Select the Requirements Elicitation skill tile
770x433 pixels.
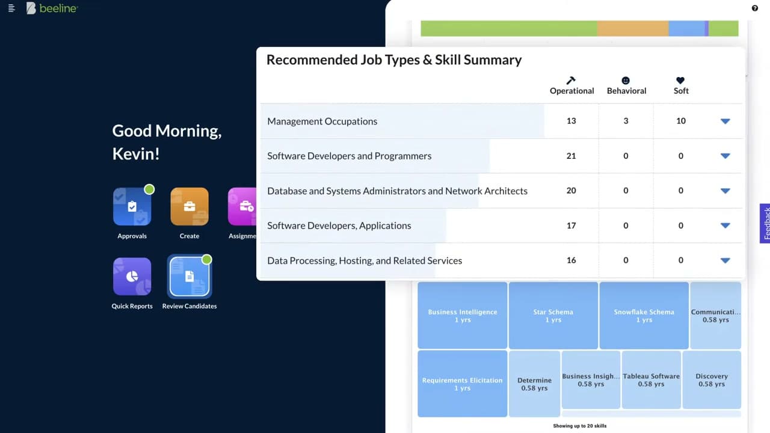pyautogui.click(x=463, y=384)
